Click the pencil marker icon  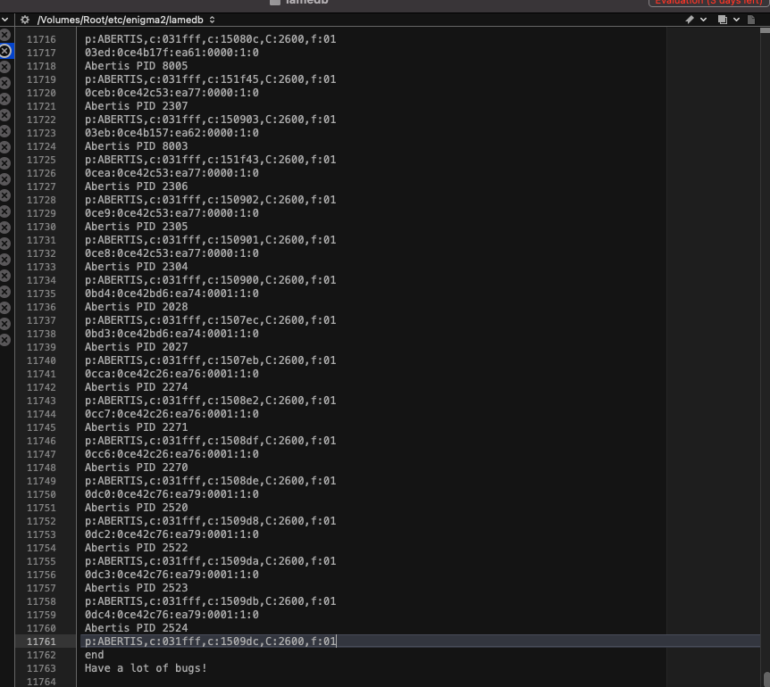click(x=690, y=19)
